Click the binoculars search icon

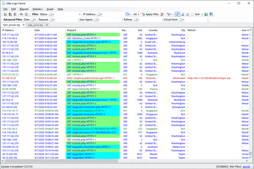[x=21, y=14]
